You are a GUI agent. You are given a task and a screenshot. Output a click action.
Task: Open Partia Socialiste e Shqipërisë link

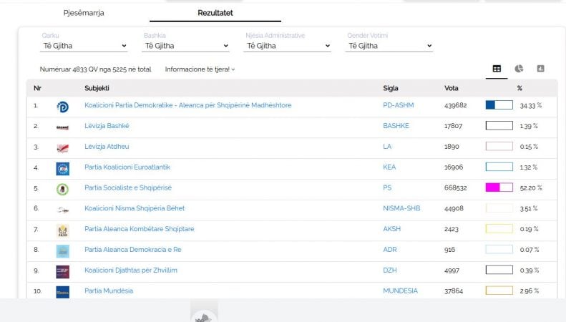[128, 187]
